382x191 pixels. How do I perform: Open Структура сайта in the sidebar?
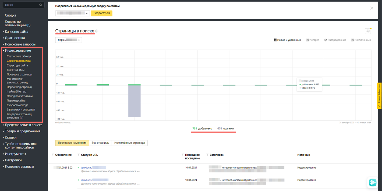pyautogui.click(x=17, y=65)
